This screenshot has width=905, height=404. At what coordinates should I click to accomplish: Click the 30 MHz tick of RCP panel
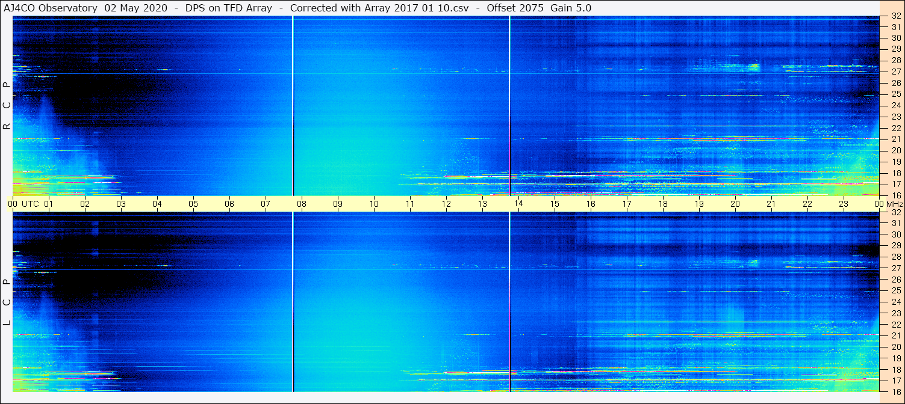(x=895, y=38)
